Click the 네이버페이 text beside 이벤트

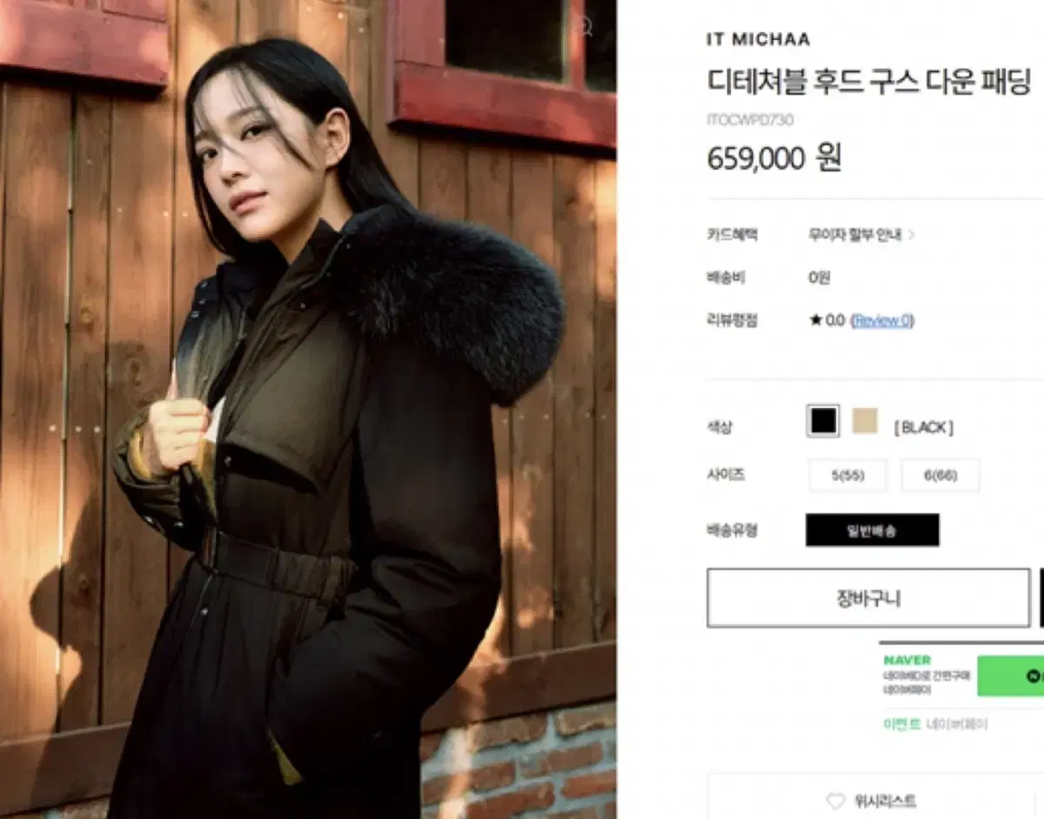click(957, 724)
